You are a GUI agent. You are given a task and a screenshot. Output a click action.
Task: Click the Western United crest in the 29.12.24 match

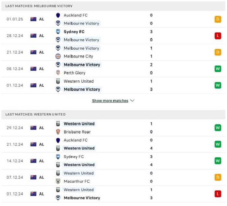58,124
